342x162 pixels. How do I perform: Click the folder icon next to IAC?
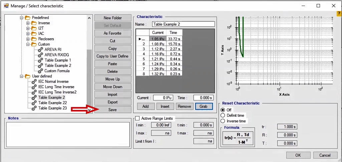pyautogui.click(x=34, y=34)
